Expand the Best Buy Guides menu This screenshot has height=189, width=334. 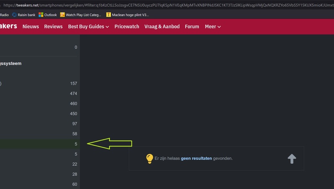tap(89, 27)
